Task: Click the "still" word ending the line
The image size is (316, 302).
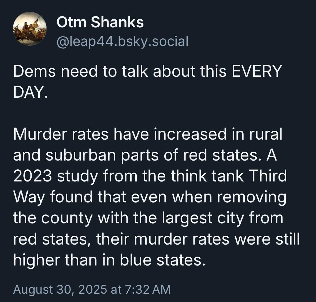Action: [288, 239]
